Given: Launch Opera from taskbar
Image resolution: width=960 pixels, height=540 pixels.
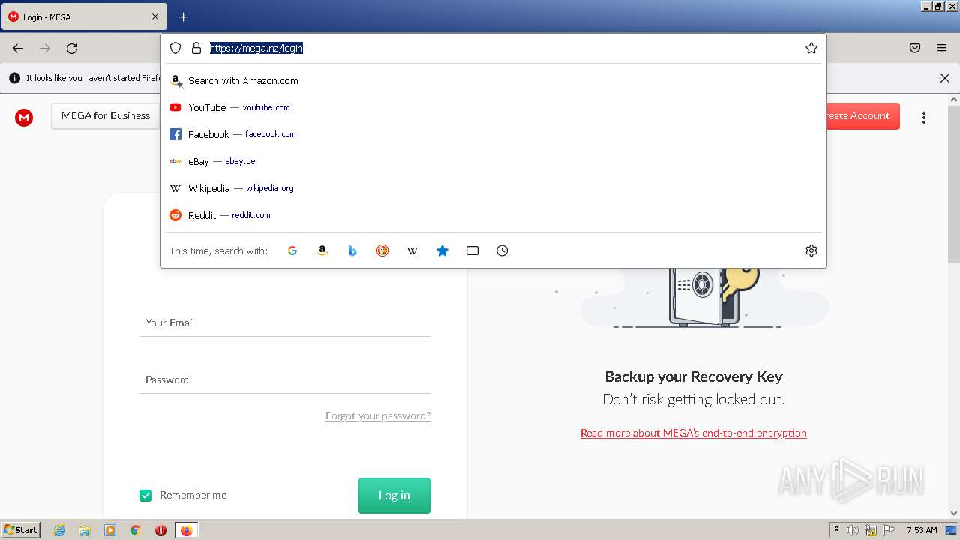Looking at the screenshot, I should pos(160,530).
